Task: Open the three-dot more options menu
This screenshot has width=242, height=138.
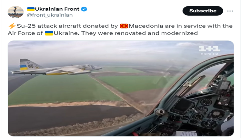Action: (x=230, y=11)
